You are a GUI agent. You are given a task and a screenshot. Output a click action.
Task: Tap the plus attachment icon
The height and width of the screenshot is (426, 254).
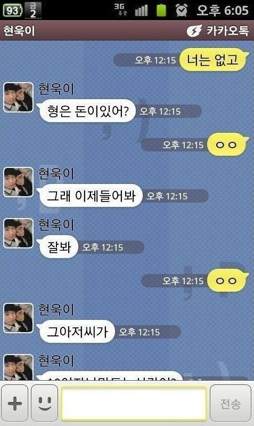click(15, 403)
